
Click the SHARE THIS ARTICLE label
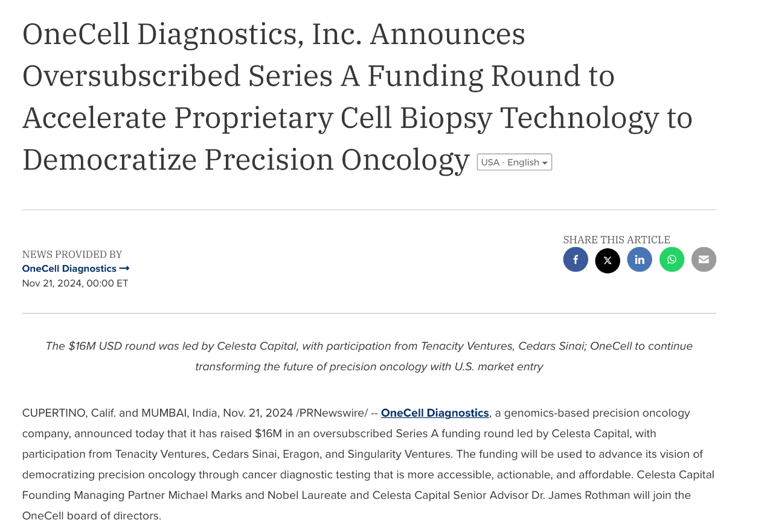click(617, 240)
